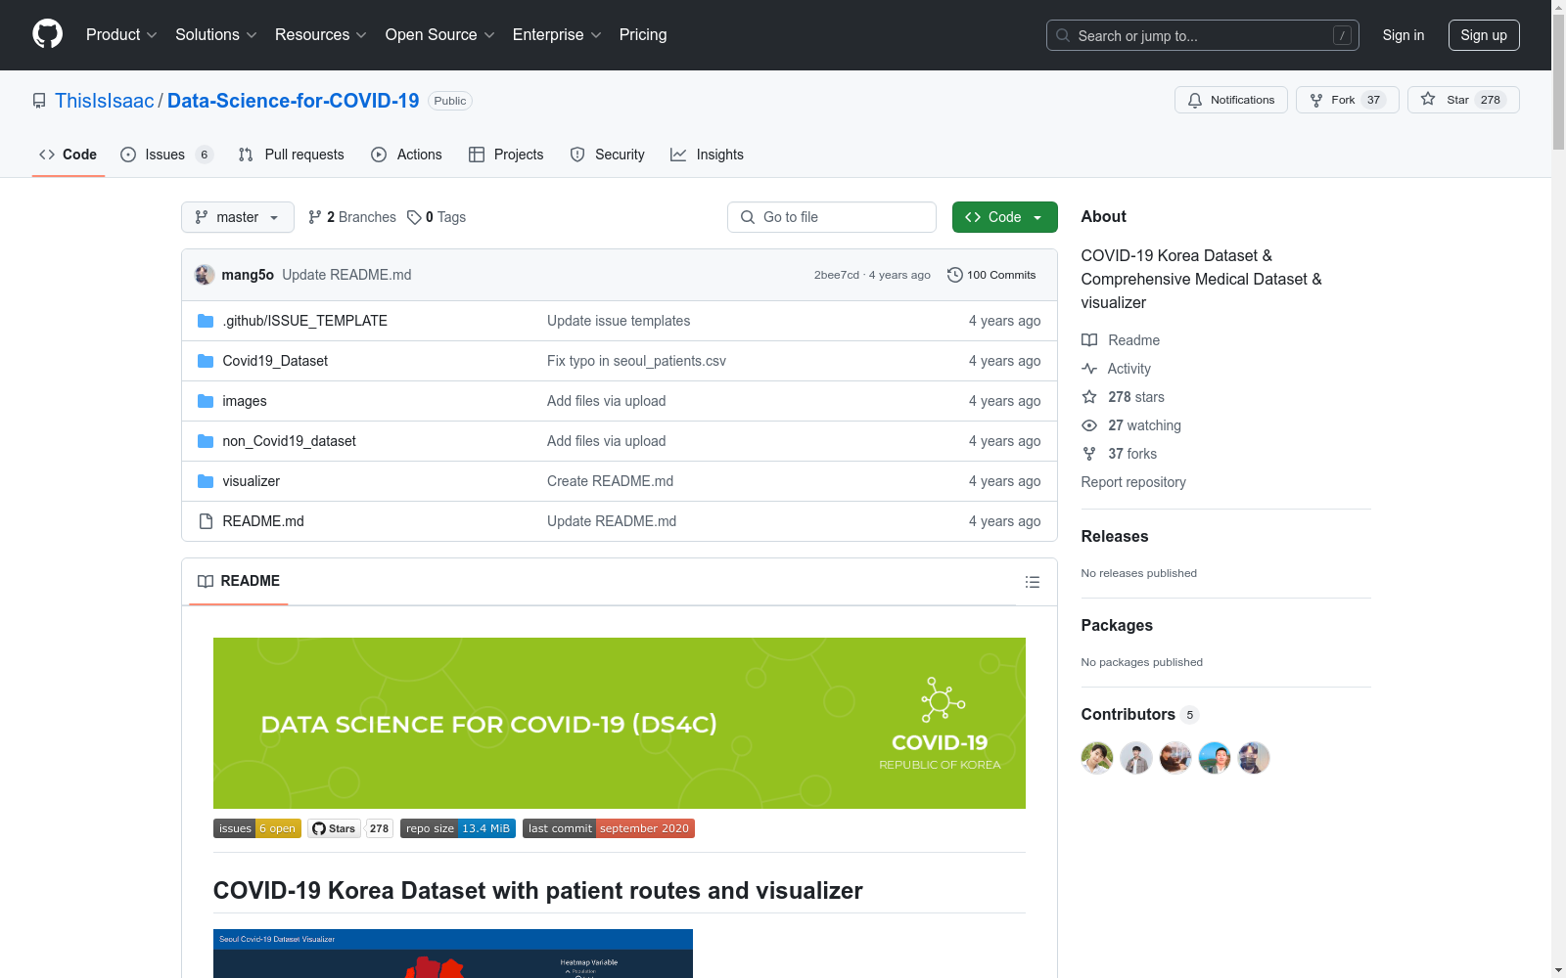This screenshot has height=978, width=1566.
Task: Open the non_Covid19_dataset folder
Action: (289, 441)
